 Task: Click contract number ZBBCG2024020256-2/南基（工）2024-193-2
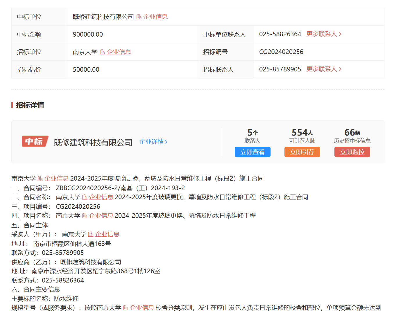click(x=120, y=188)
